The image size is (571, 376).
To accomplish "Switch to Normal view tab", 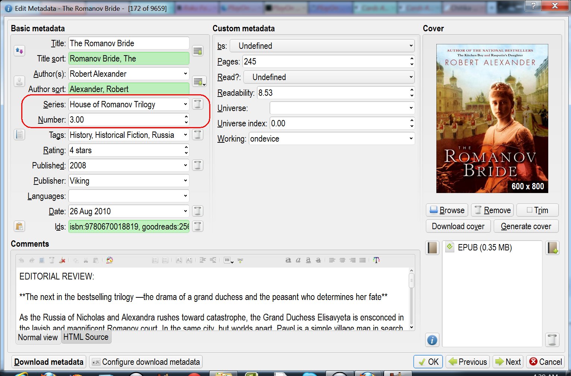I will [38, 337].
